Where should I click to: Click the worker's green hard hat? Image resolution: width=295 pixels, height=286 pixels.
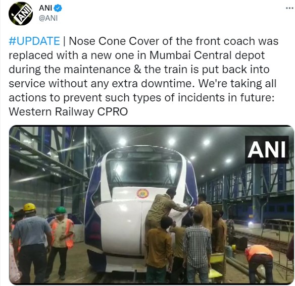[61, 210]
